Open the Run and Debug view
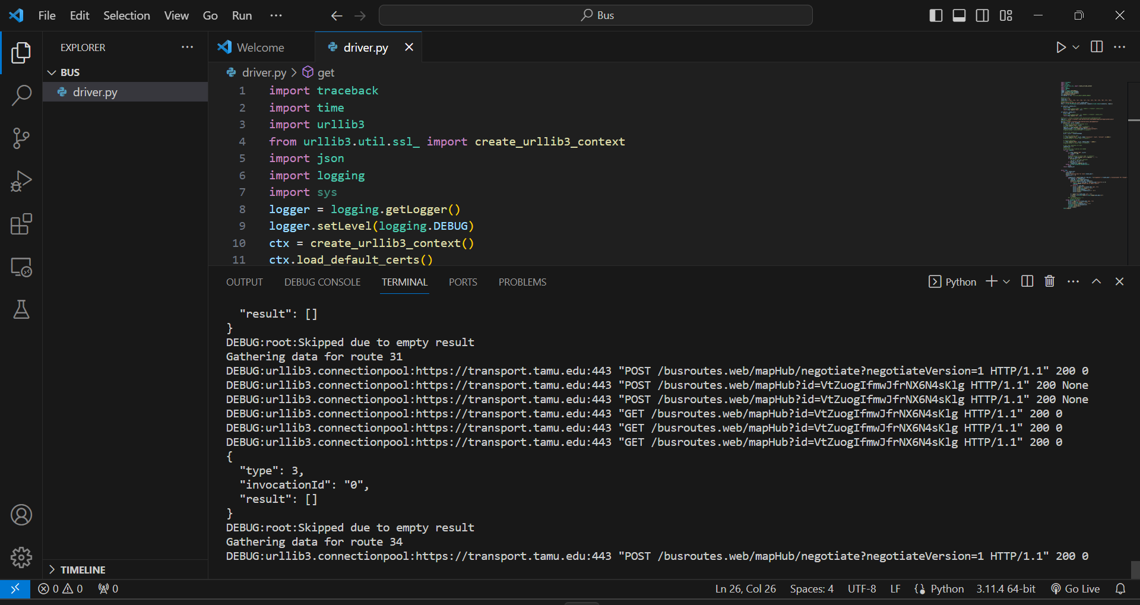Image resolution: width=1140 pixels, height=605 pixels. (21, 181)
